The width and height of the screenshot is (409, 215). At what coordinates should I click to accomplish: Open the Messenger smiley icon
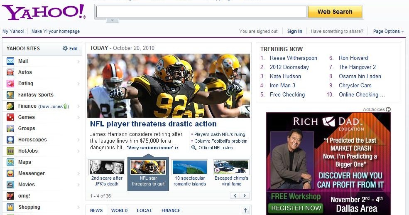click(10, 173)
